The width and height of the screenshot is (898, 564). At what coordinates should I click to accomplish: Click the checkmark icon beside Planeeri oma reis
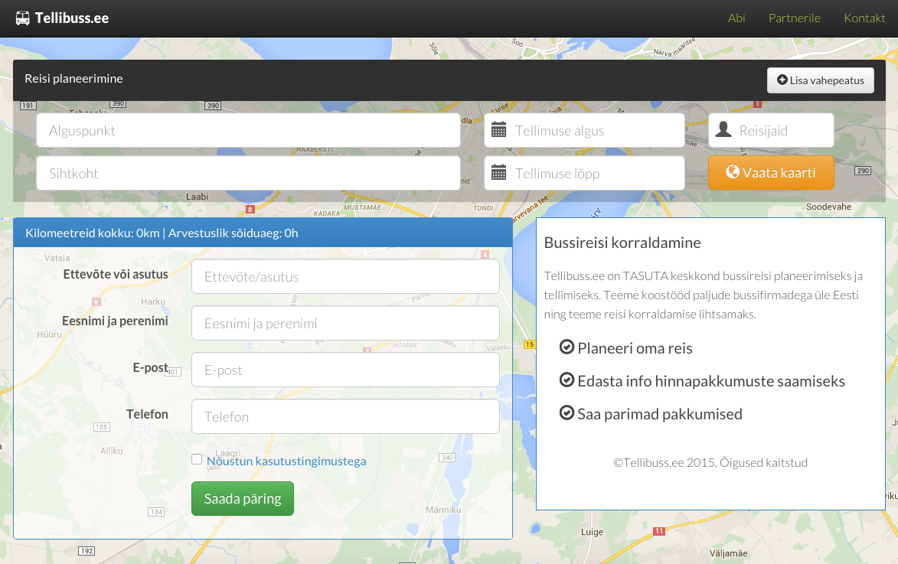point(567,347)
